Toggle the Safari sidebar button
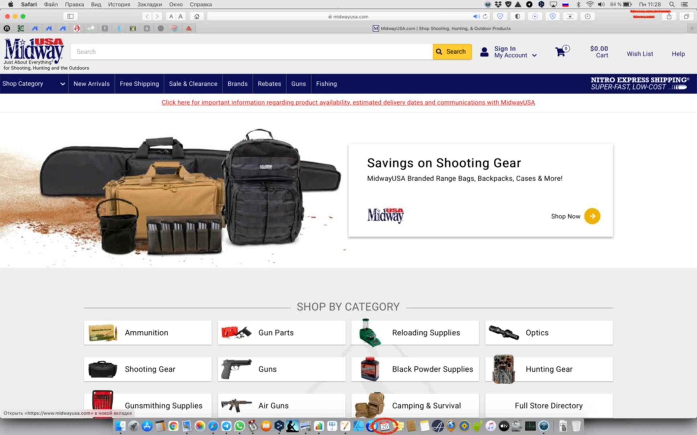697x435 pixels. point(70,16)
